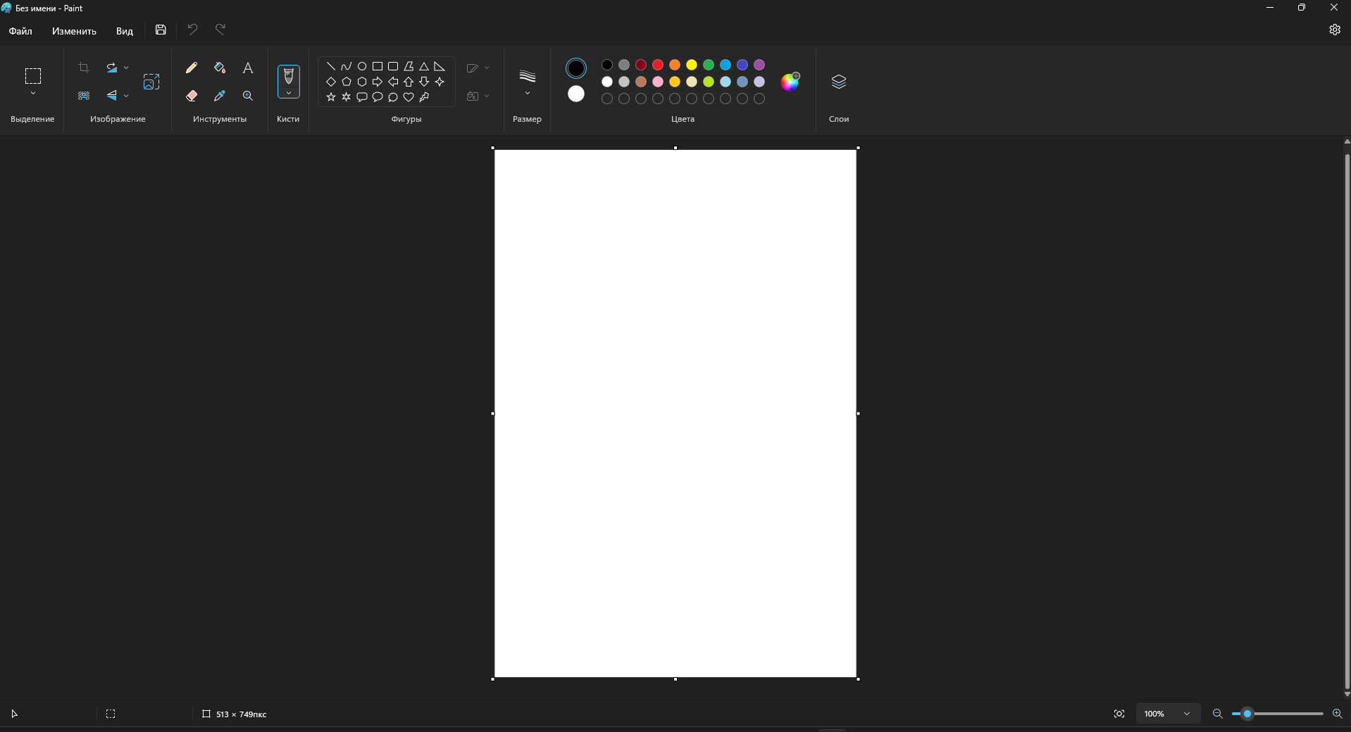Open Paint settings gear
The height and width of the screenshot is (732, 1351).
[1335, 30]
